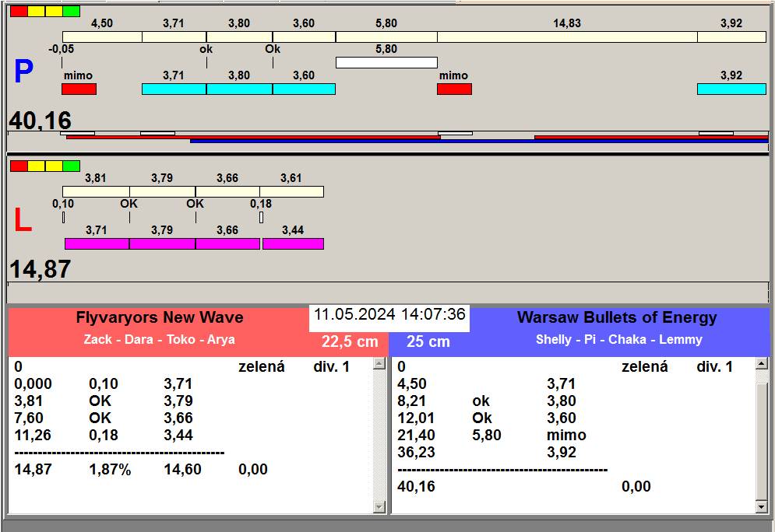Select the 21,40 row in Warsaw Bullets list
Screen dimensions: 775x532
tap(491, 436)
